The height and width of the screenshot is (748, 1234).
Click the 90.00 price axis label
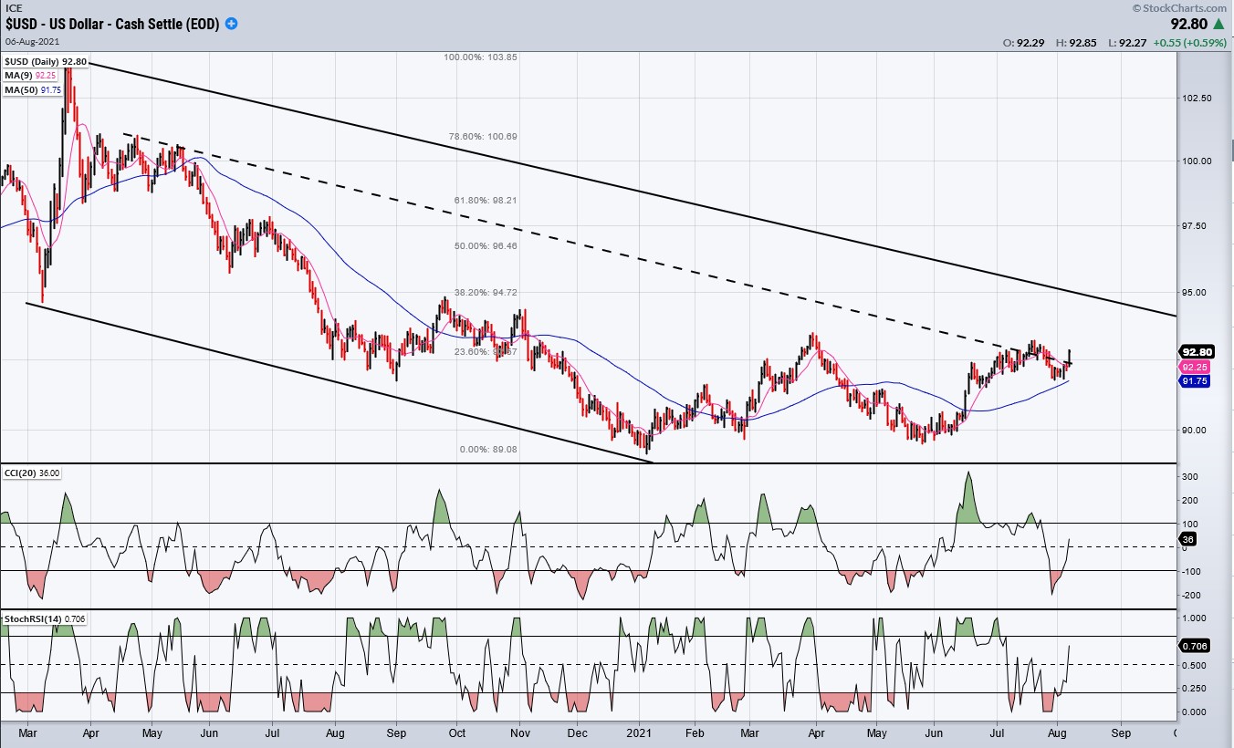tap(1195, 431)
